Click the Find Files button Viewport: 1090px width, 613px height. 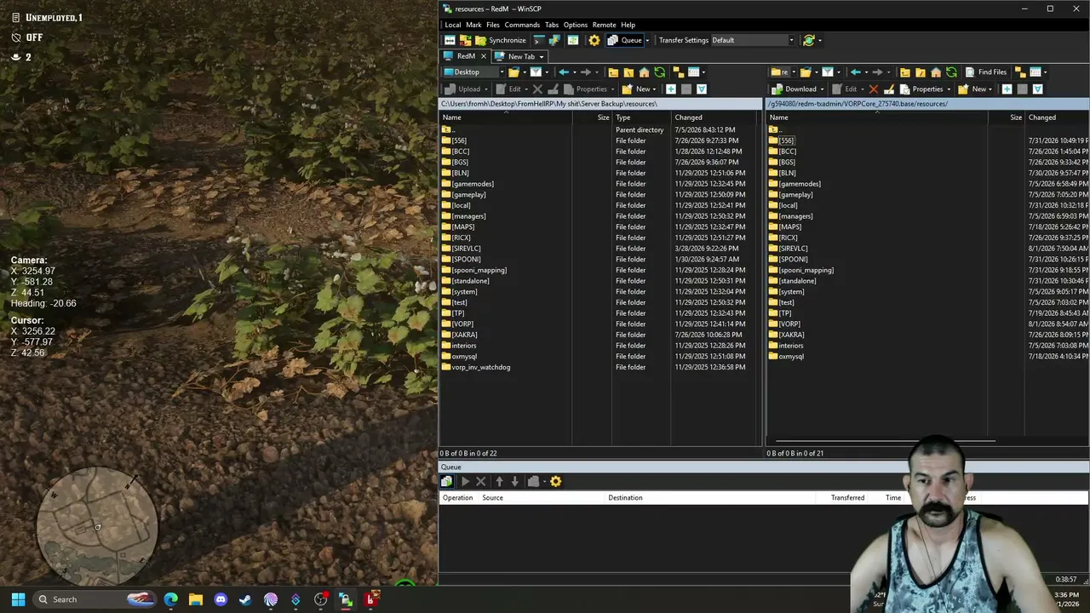click(985, 72)
